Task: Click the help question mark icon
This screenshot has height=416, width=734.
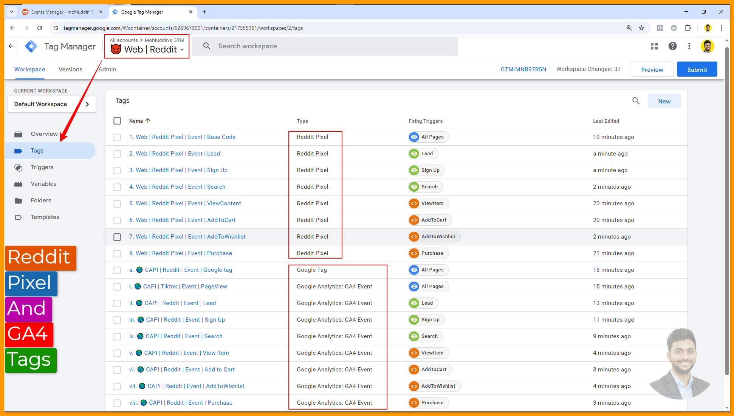Action: click(x=672, y=46)
